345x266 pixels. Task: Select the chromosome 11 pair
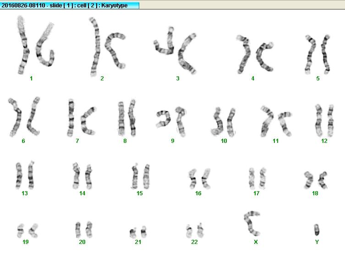[x=276, y=121]
